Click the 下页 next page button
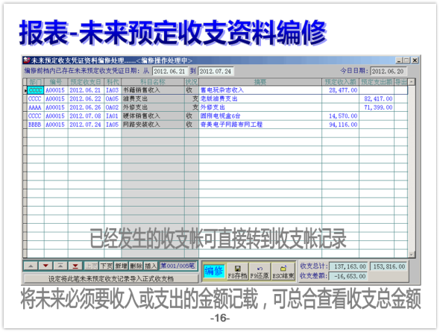Viewport: 440px width, 332px height. point(107,266)
